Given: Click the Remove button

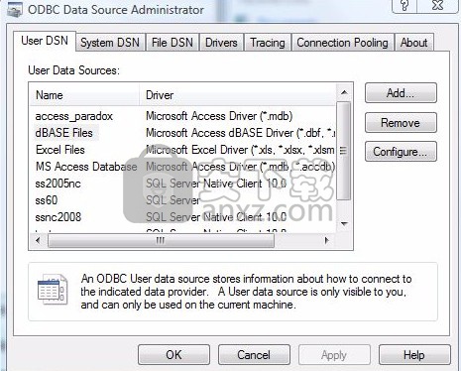Looking at the screenshot, I should (x=401, y=122).
